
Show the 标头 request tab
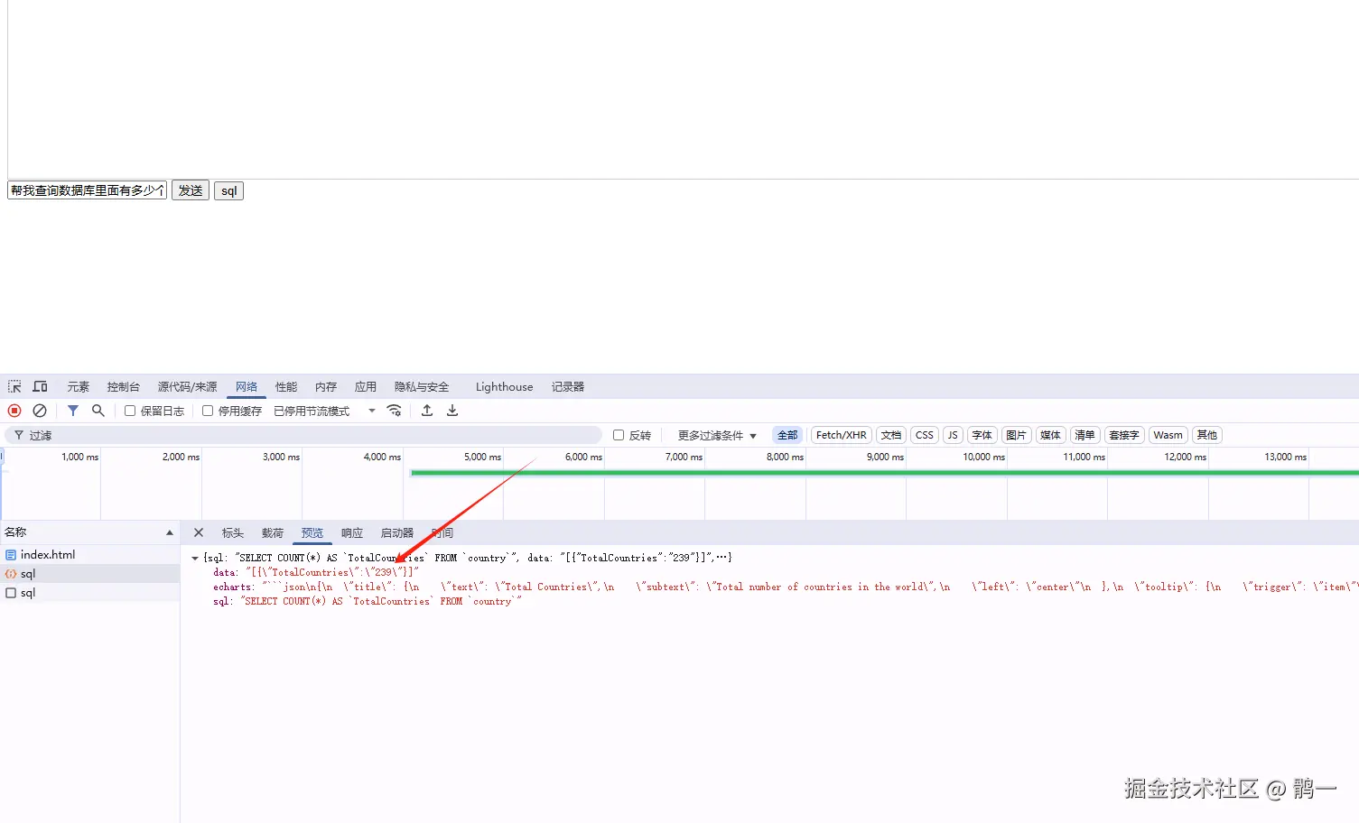coord(233,532)
